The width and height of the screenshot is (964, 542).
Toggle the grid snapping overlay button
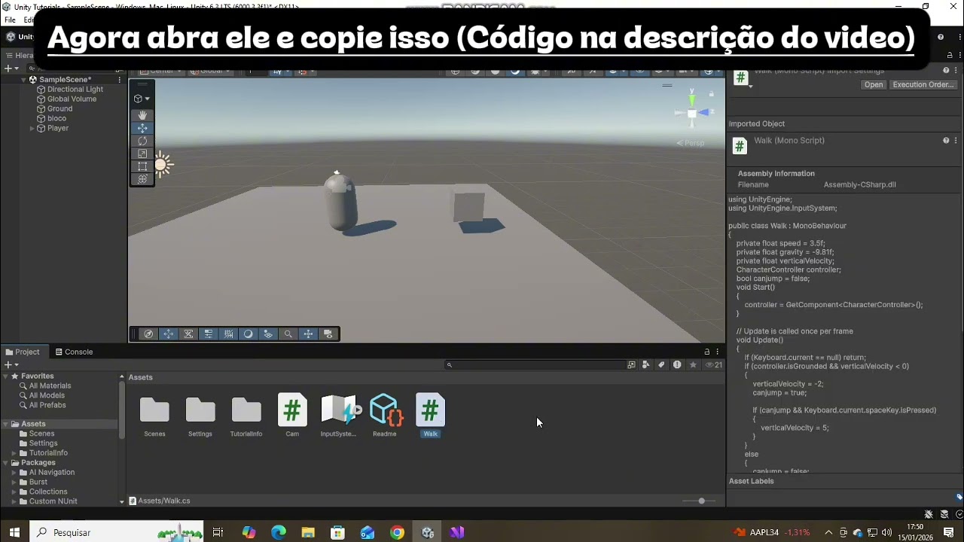point(228,334)
